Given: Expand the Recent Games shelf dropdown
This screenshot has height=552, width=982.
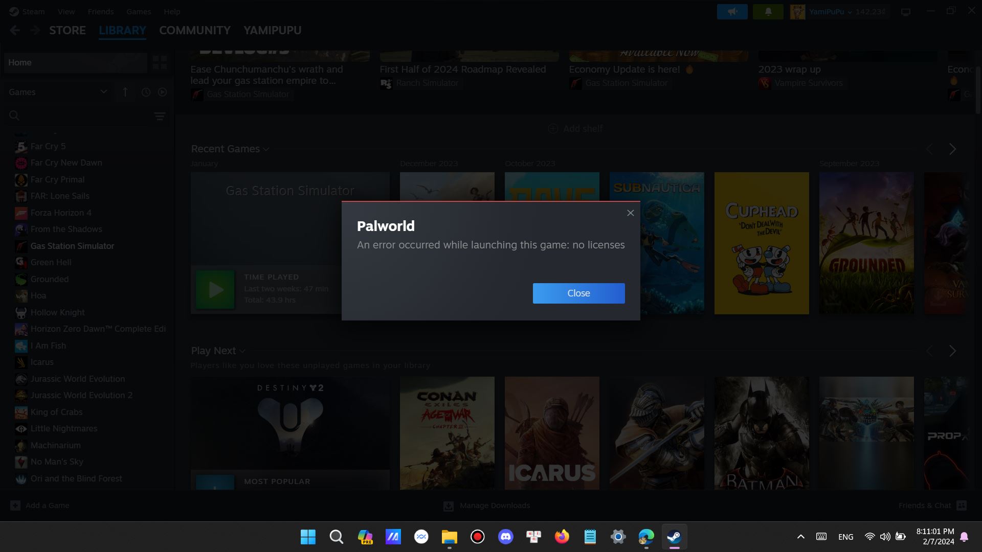Looking at the screenshot, I should [266, 149].
